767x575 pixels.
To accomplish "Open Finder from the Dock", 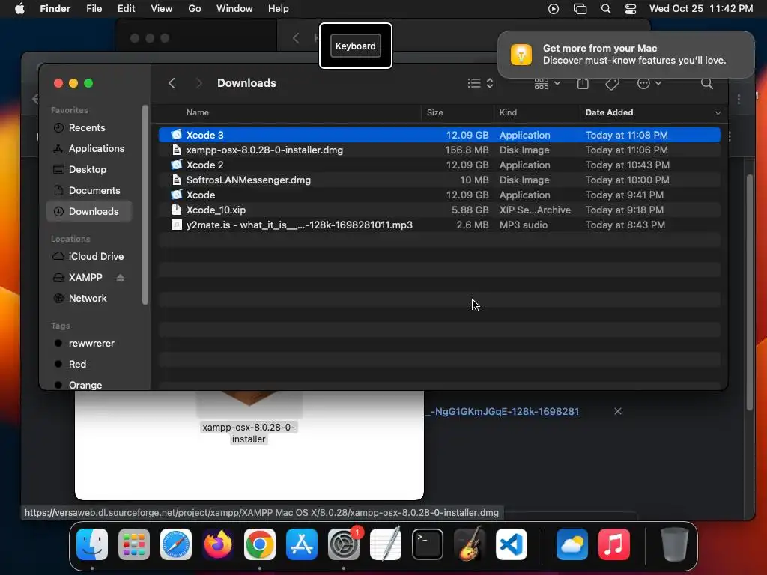I will pyautogui.click(x=92, y=544).
